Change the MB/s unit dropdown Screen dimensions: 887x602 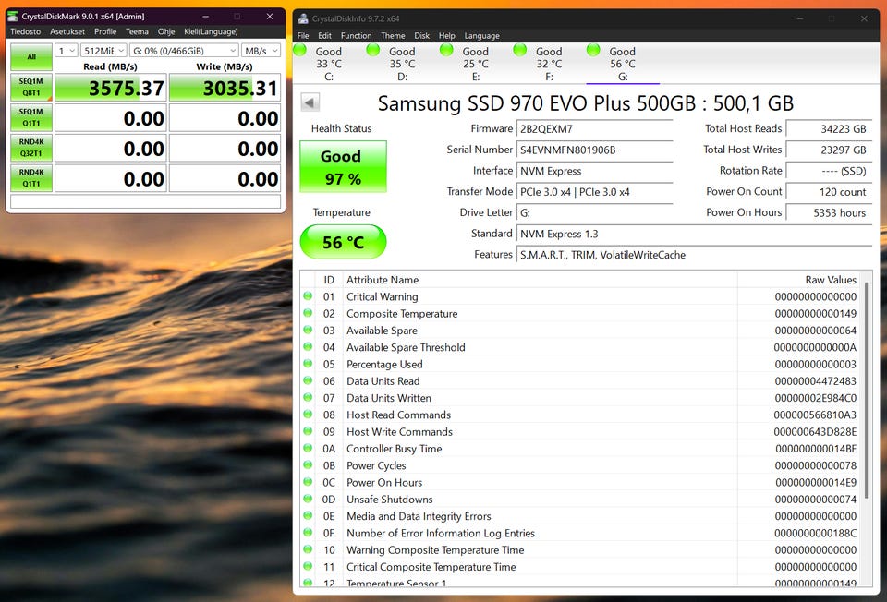[x=261, y=51]
